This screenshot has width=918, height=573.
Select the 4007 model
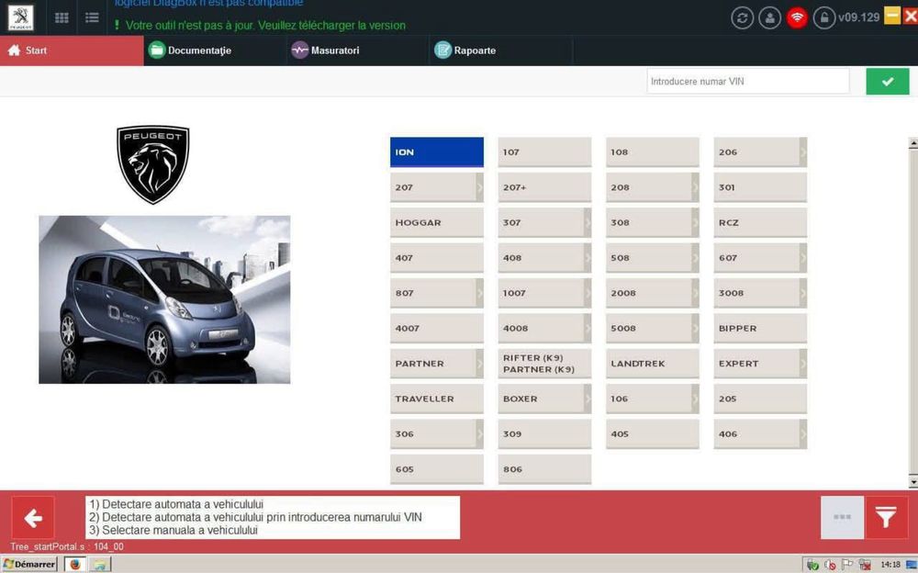click(437, 329)
